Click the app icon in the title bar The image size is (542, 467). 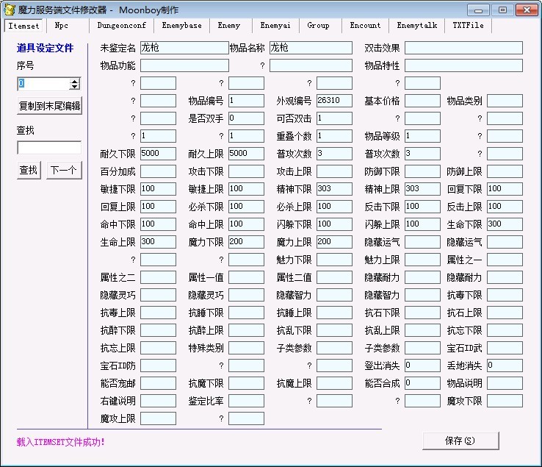(10, 10)
